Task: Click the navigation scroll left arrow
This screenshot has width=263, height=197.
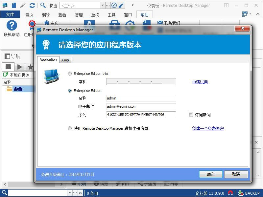Action: [5, 184]
